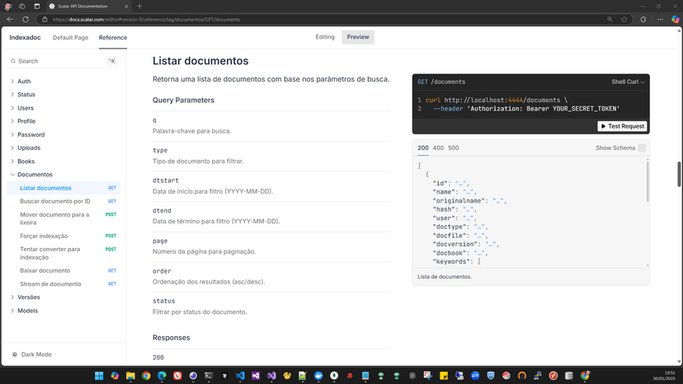Open the Copilot icon in the browser toolbar
This screenshot has height=384, width=683.
pos(675,19)
